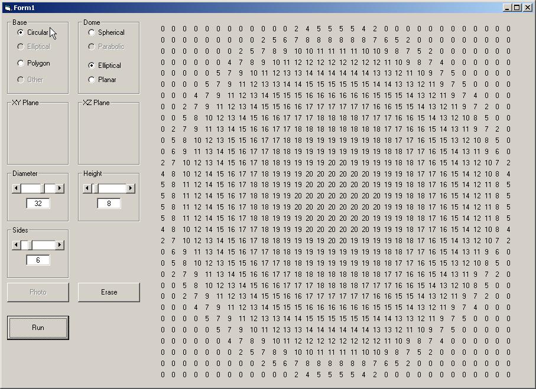536x389 pixels.
Task: Click the Sides slider thumb
Action: (x=30, y=245)
